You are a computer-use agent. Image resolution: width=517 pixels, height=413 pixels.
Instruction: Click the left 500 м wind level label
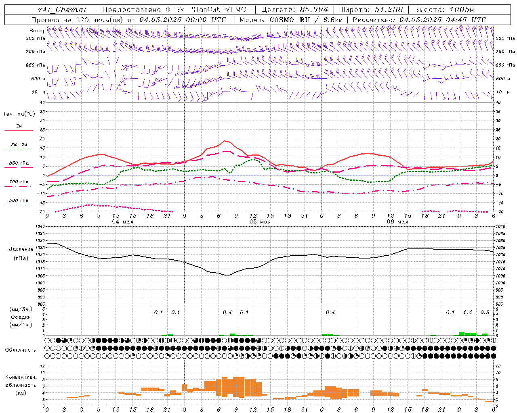point(38,79)
